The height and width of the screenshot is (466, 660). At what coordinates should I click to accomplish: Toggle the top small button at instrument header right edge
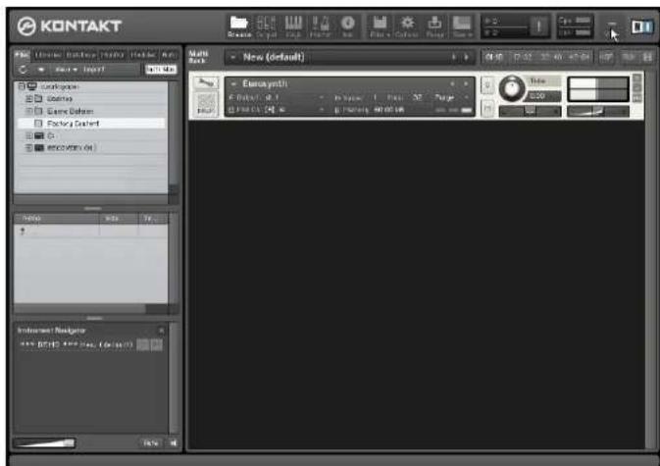pos(637,78)
